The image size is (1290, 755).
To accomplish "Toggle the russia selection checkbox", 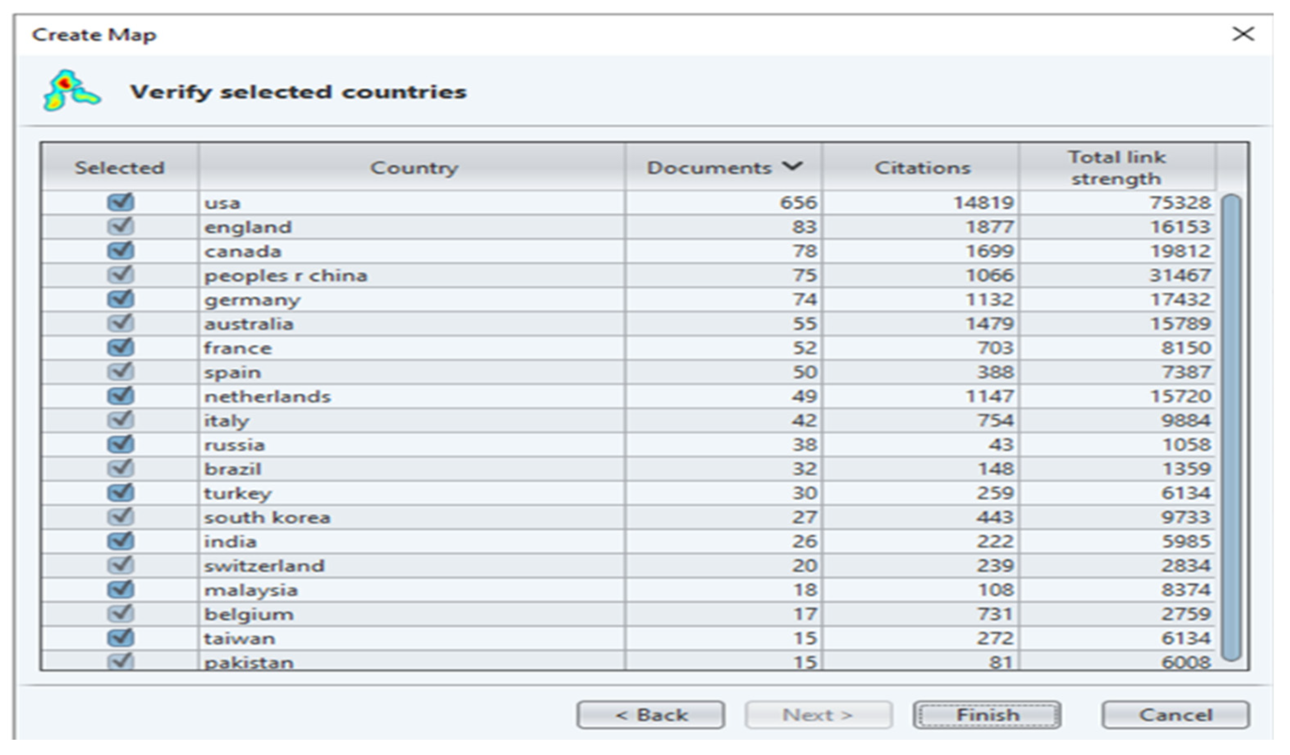I will pos(121,444).
